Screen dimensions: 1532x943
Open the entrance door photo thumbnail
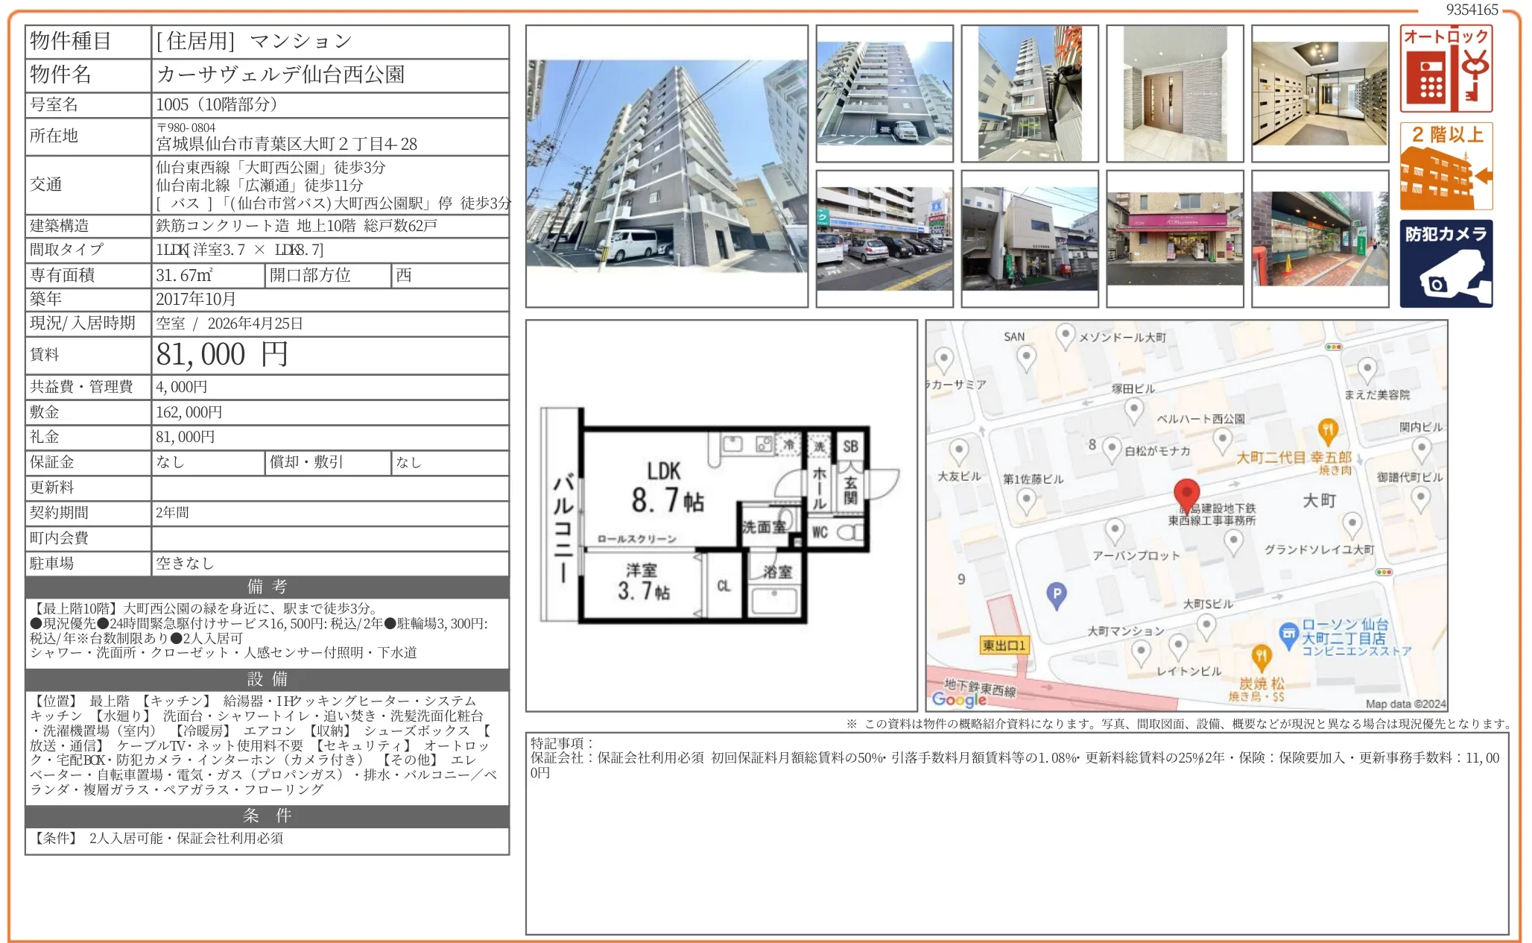1174,94
